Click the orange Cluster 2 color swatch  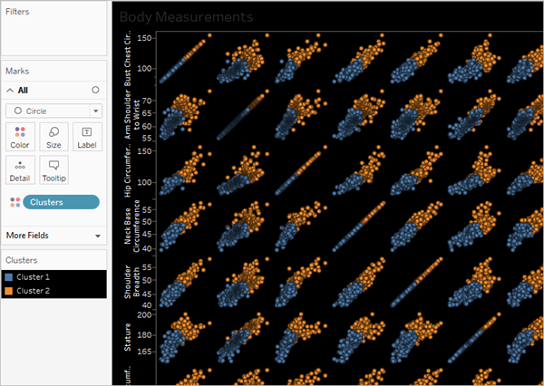[9, 290]
